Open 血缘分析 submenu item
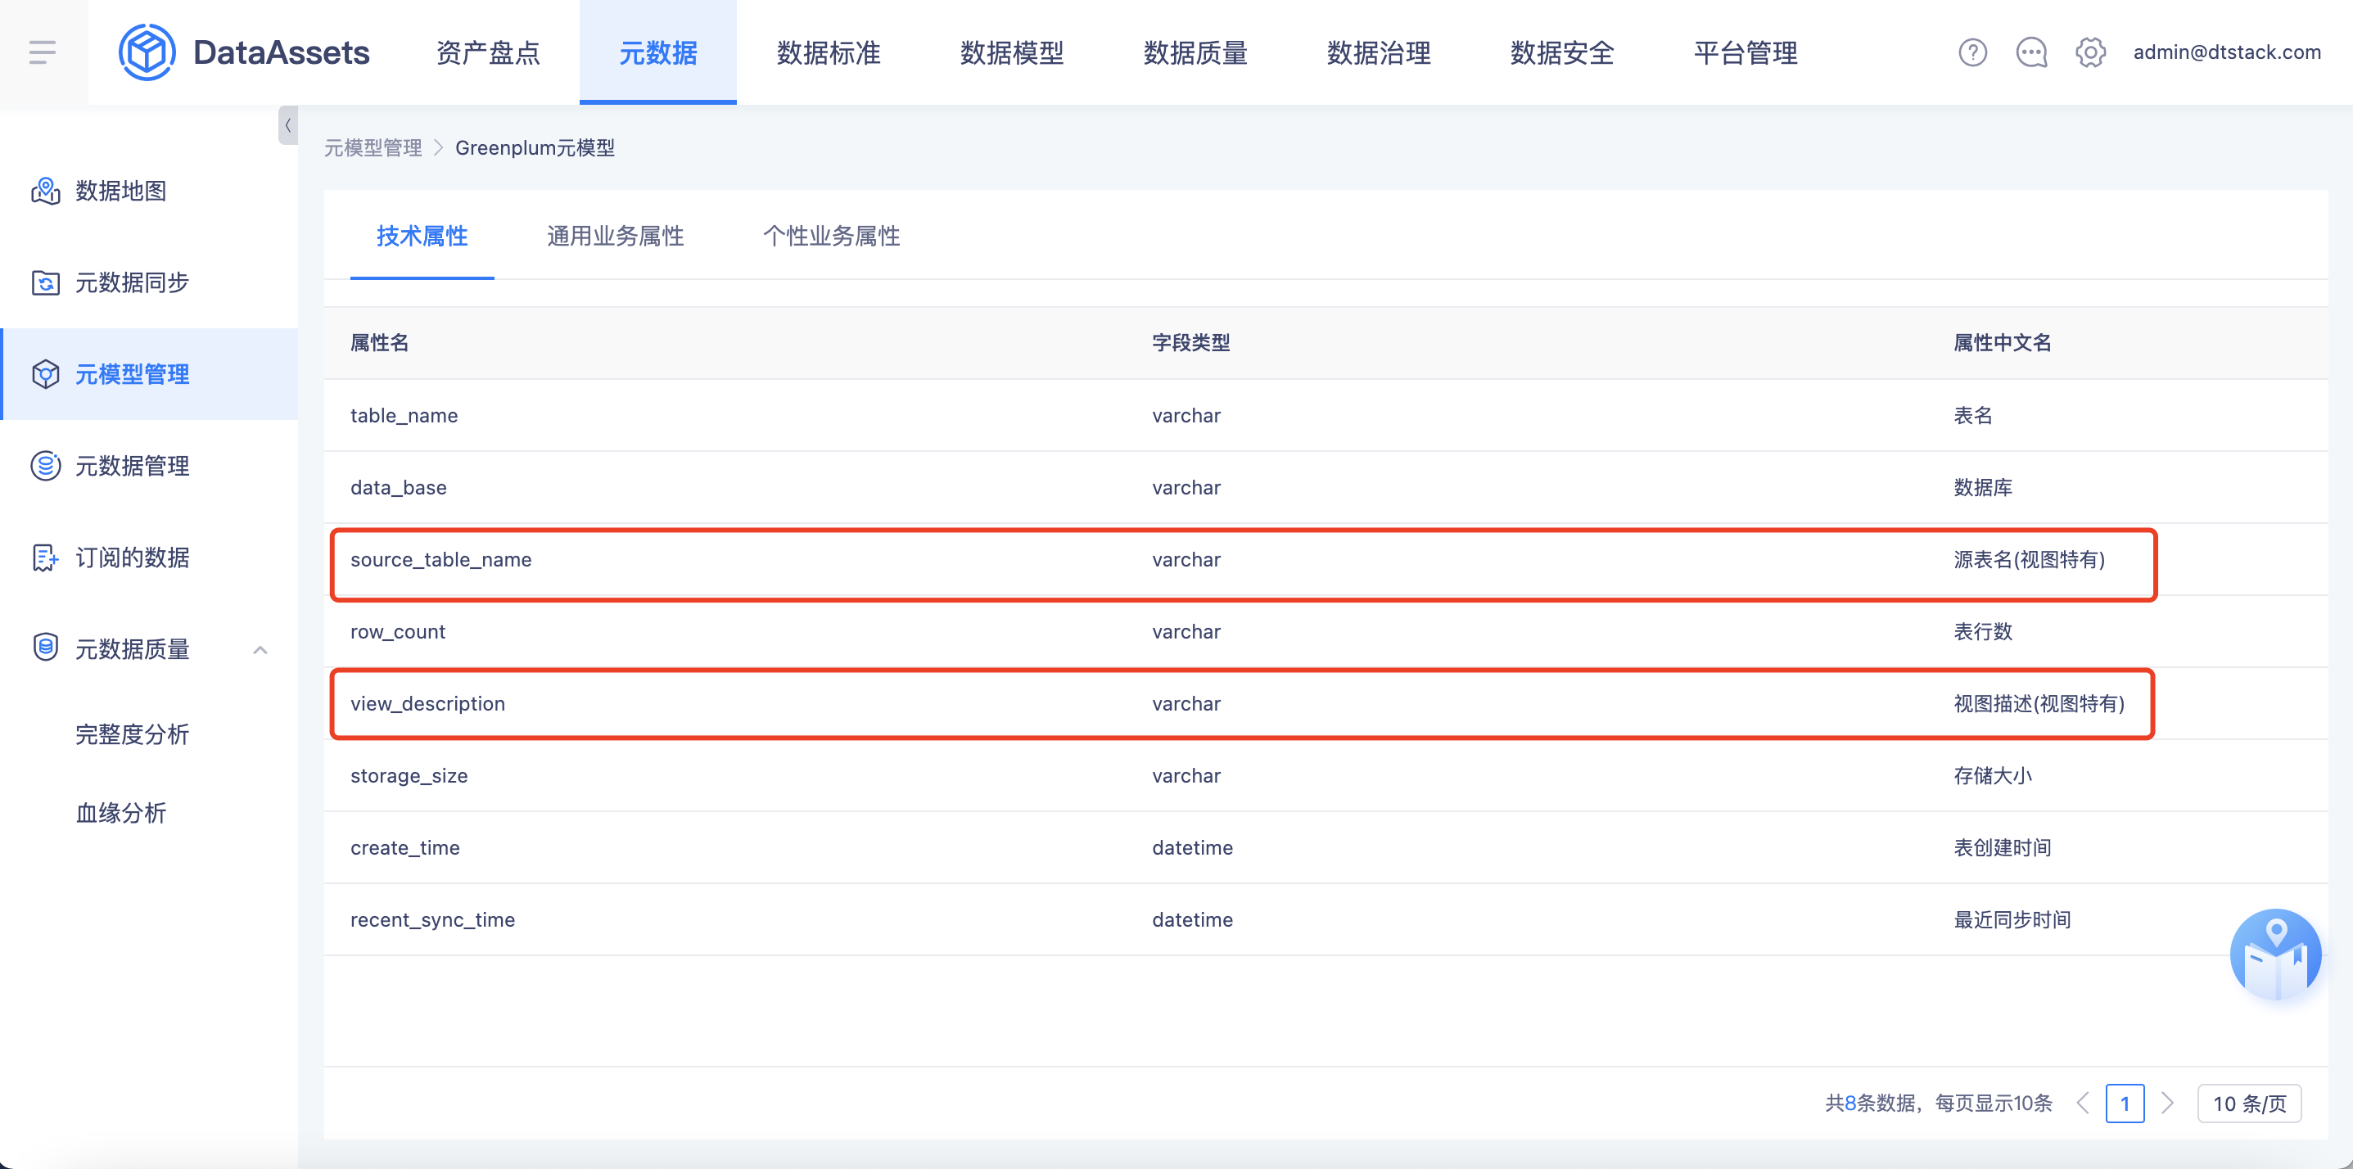This screenshot has width=2353, height=1169. click(120, 813)
